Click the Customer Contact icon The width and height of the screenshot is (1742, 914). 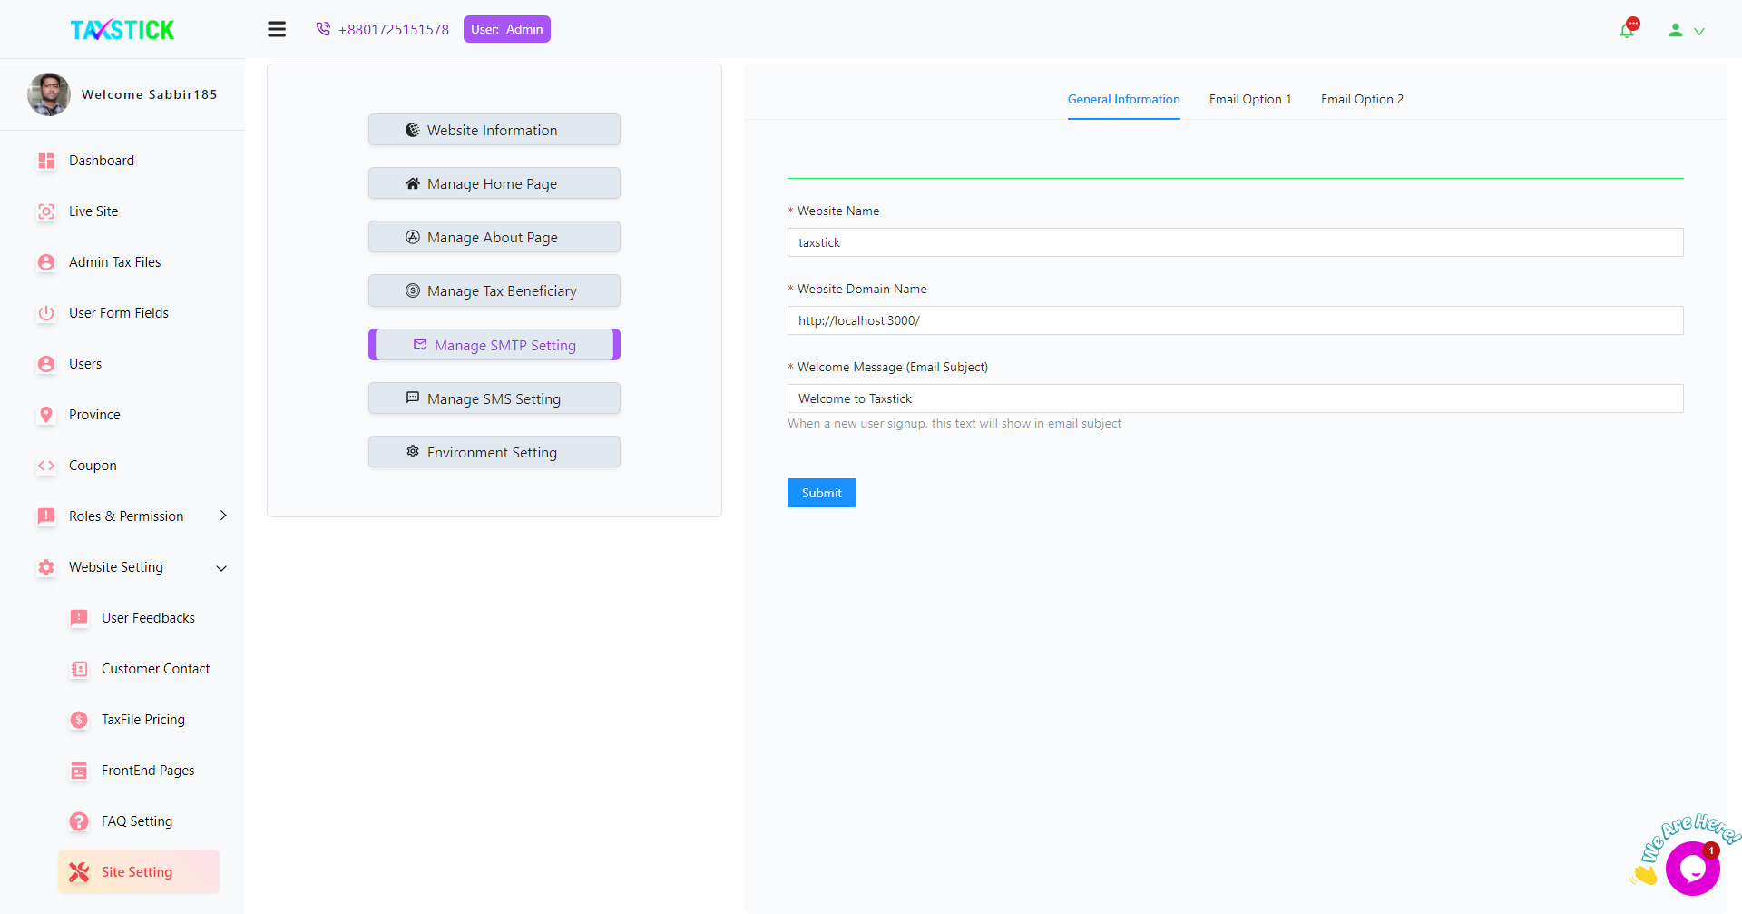(x=79, y=669)
